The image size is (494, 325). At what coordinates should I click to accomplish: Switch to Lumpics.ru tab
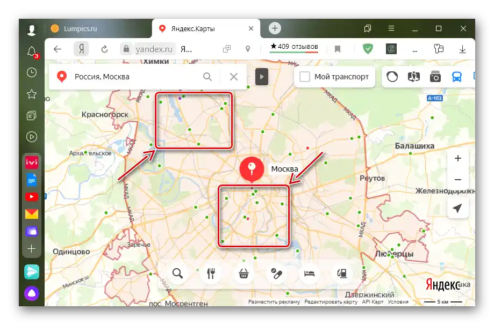click(98, 28)
